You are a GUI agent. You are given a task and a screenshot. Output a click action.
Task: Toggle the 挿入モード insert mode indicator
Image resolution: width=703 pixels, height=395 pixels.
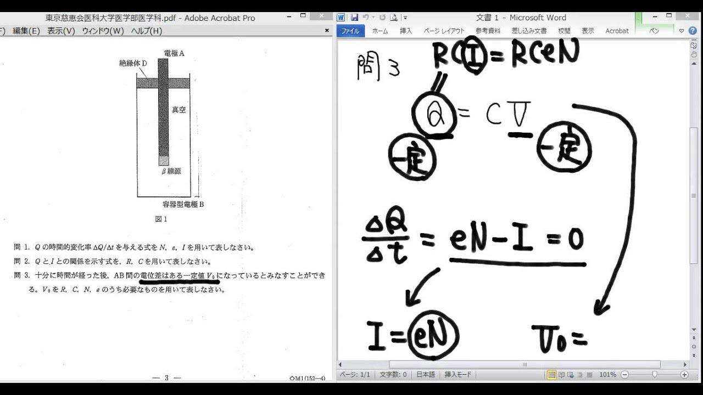457,375
